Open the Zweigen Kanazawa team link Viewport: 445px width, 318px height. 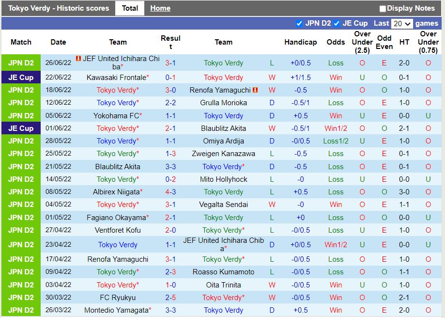click(x=223, y=154)
